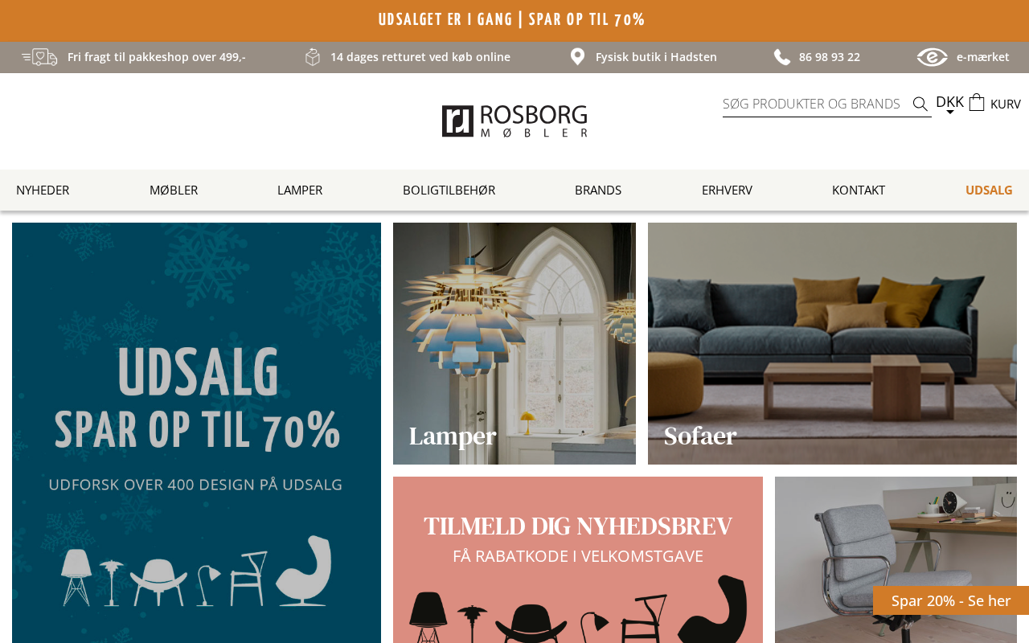Click the magnifying glass search icon
Screen dimensions: 1029x643
(920, 104)
